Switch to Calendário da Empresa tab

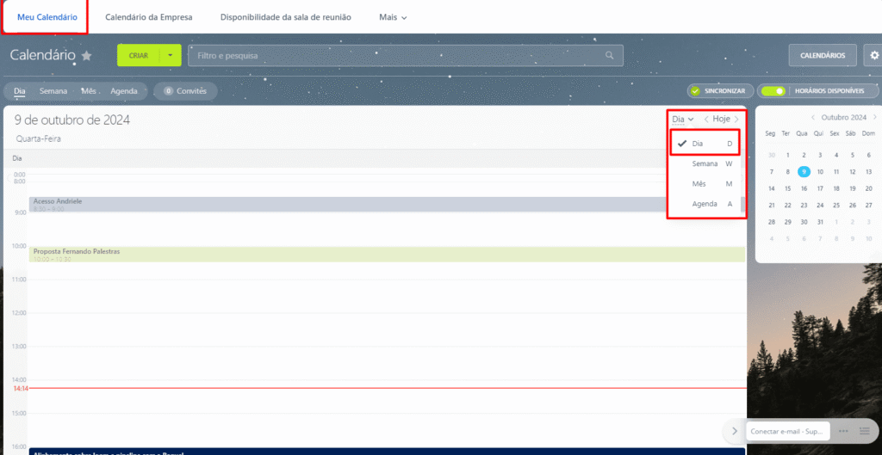pos(148,17)
